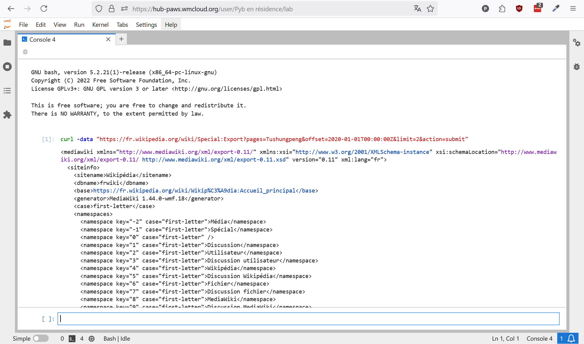The image size is (584, 344).
Task: Open the Firefox eyedropper tool
Action: click(x=556, y=9)
